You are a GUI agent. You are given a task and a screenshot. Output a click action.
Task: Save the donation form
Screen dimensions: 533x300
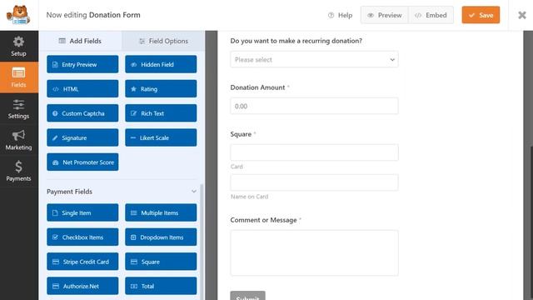(x=481, y=15)
